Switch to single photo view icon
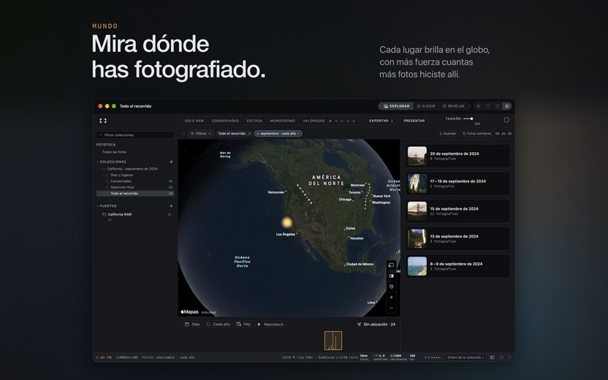608x380 pixels. point(488,106)
